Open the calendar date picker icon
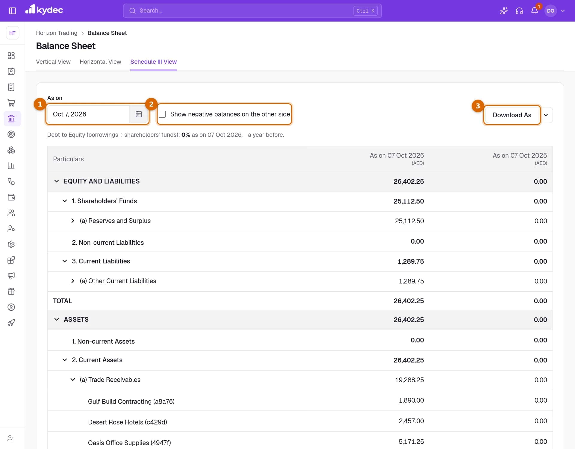 139,114
